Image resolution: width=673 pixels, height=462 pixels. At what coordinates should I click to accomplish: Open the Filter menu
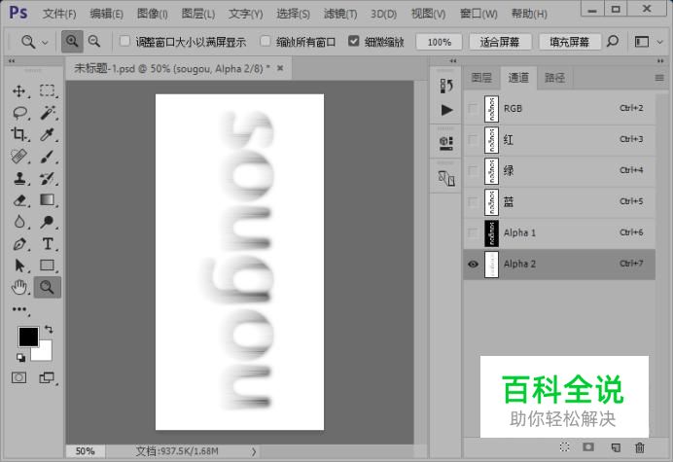tap(340, 14)
